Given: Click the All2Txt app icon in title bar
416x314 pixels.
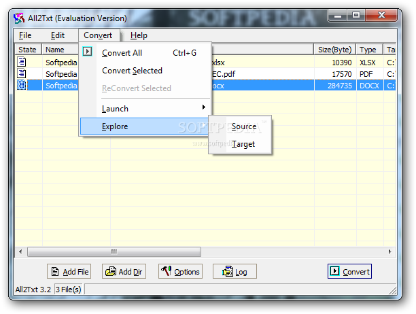Looking at the screenshot, I should coord(19,18).
